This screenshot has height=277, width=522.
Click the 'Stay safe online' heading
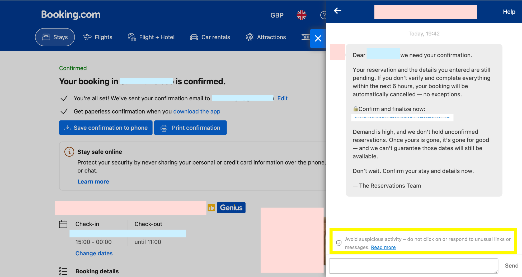point(100,152)
